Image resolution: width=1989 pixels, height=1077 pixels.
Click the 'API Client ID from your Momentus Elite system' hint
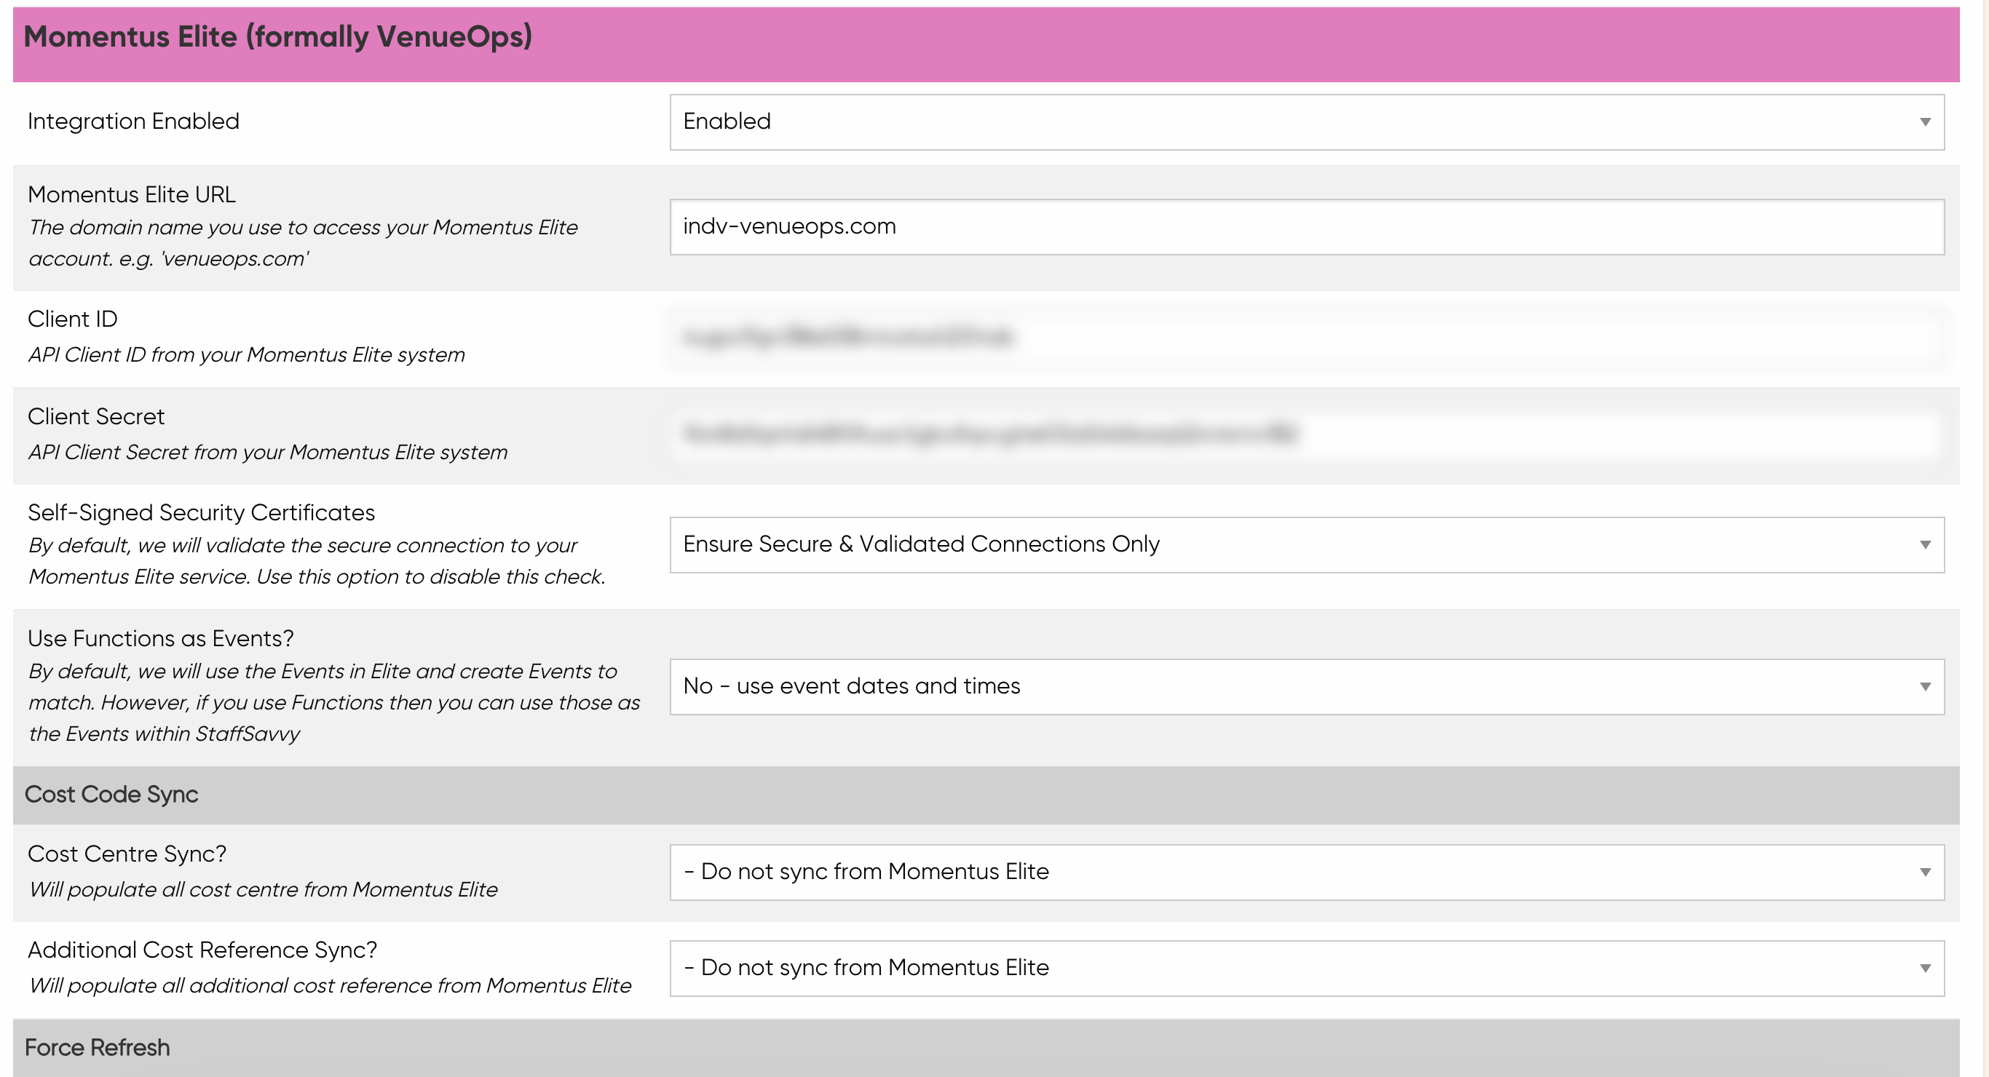[246, 355]
